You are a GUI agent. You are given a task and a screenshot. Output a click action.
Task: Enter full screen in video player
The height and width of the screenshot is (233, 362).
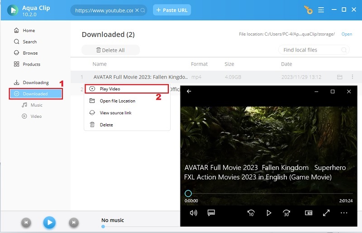326,213
